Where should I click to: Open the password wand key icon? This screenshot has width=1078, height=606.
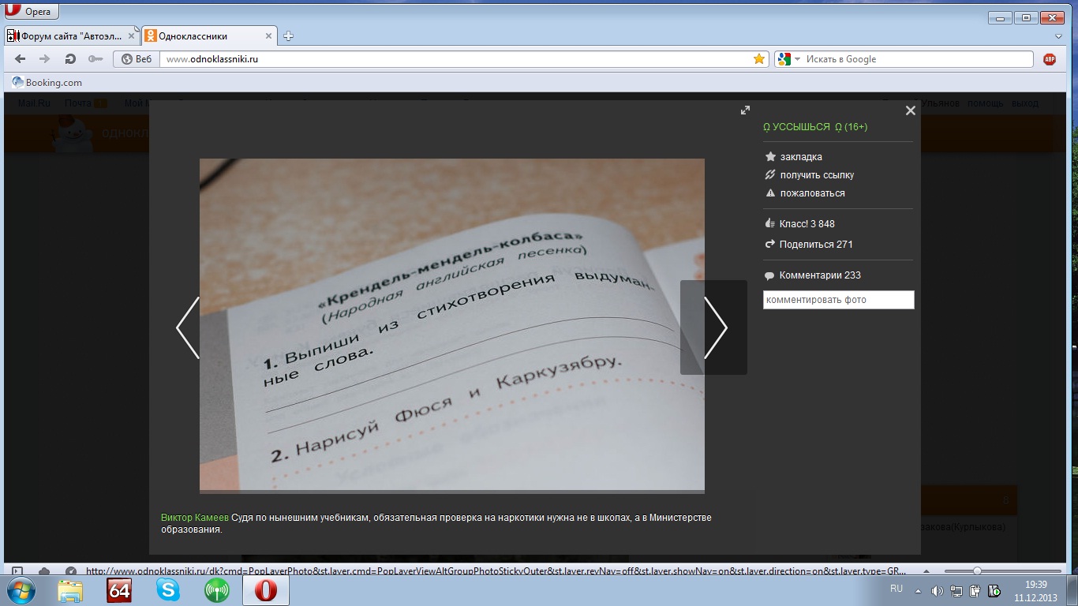[95, 59]
